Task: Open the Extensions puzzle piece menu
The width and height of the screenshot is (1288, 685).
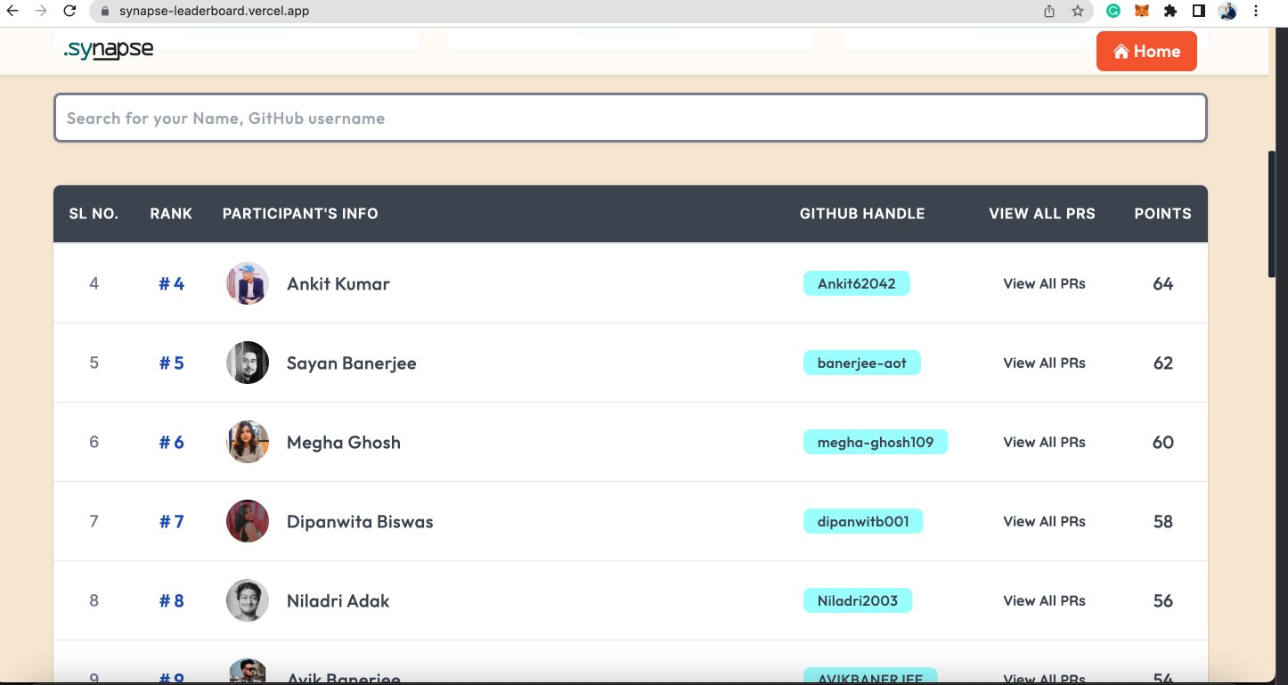Action: coord(1170,12)
